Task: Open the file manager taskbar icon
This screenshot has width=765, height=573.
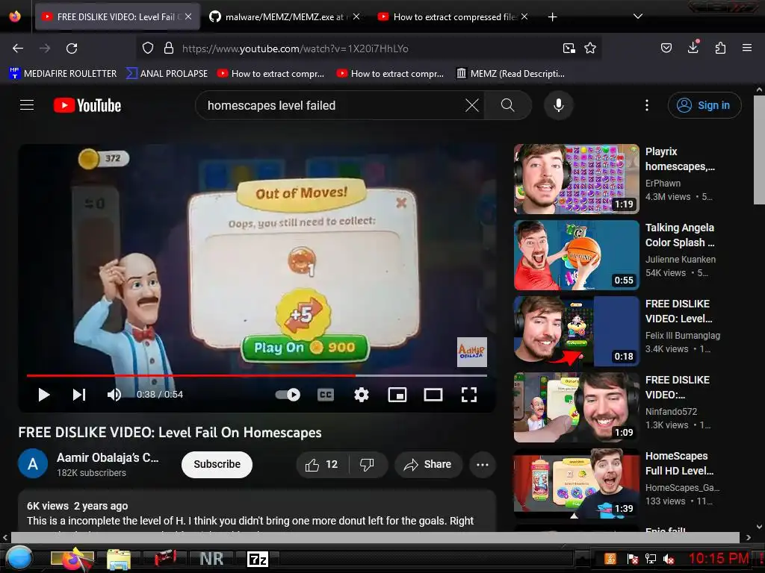Action: (x=119, y=559)
